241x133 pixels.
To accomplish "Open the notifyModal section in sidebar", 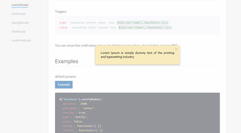I will click(x=20, y=5).
